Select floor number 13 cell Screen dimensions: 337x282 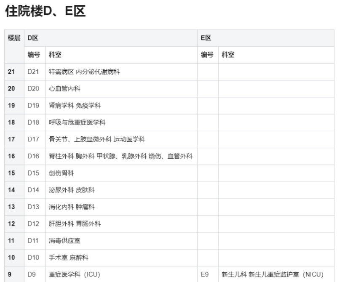tap(14, 207)
